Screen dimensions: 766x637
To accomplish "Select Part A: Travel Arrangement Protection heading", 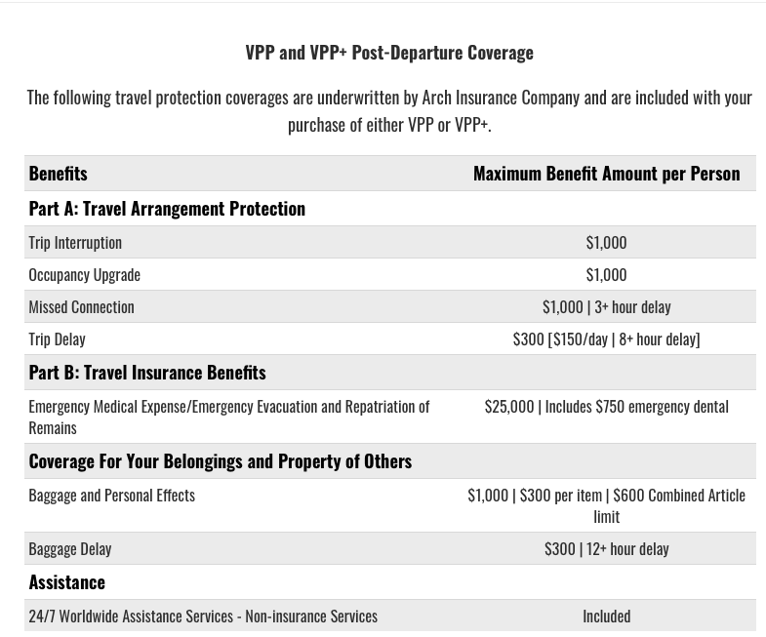I will coord(167,208).
